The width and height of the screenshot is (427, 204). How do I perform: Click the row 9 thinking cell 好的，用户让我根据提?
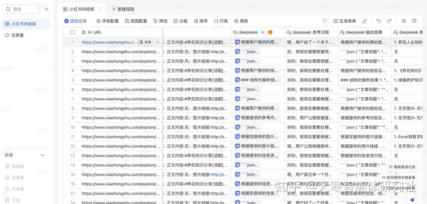click(x=311, y=118)
